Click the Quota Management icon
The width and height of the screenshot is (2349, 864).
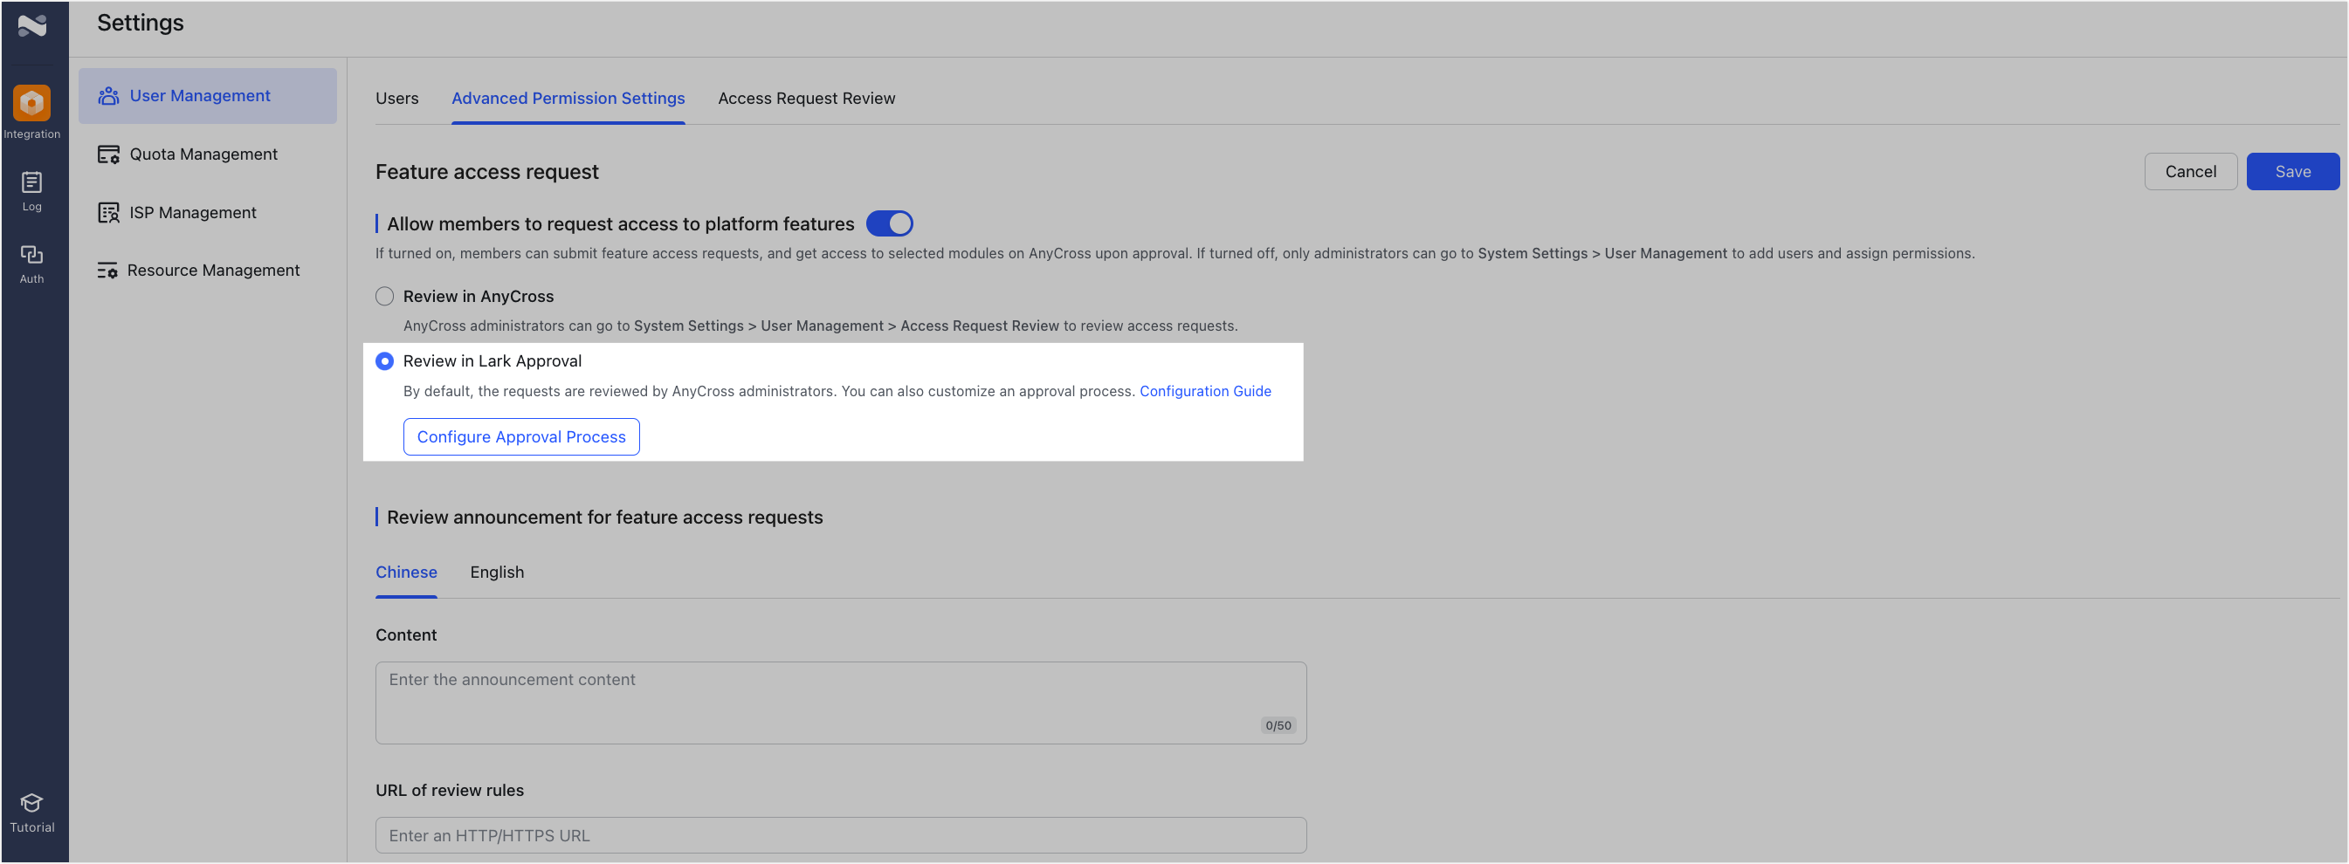(x=108, y=154)
